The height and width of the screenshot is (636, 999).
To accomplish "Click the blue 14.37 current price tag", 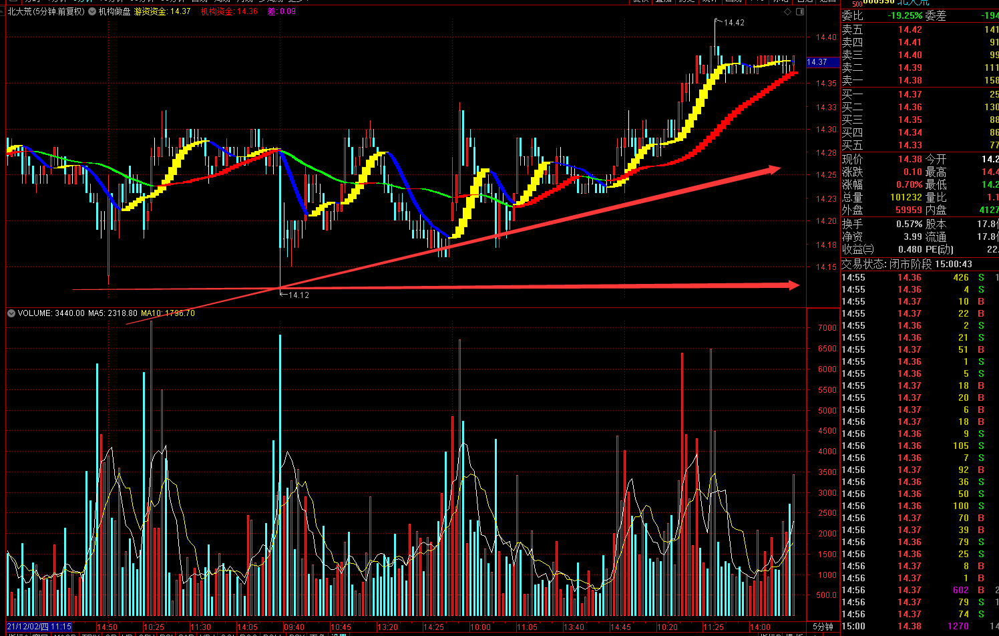I will click(822, 62).
